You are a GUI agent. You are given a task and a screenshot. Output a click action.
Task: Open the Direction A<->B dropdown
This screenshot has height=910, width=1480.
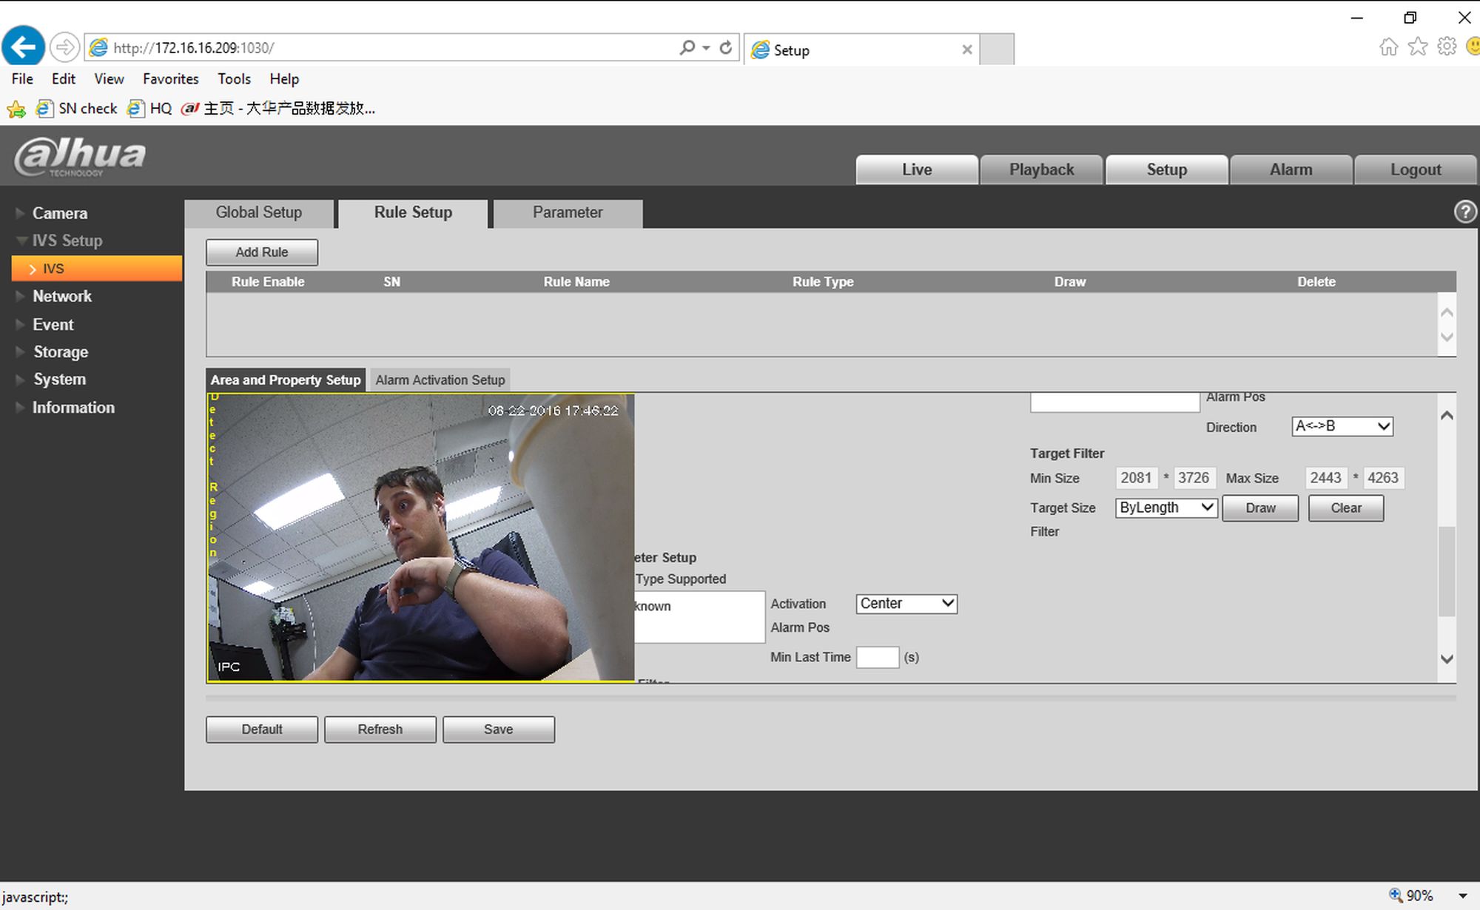[1342, 426]
